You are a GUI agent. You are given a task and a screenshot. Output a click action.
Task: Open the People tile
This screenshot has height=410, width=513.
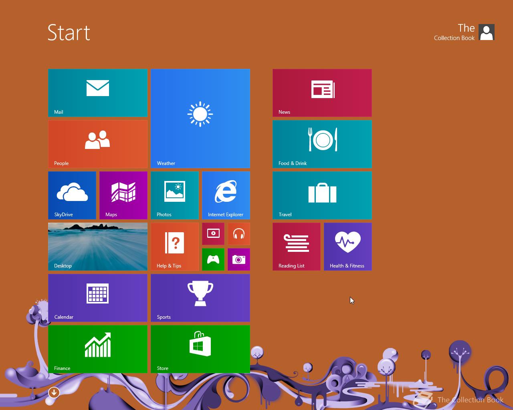(98, 144)
